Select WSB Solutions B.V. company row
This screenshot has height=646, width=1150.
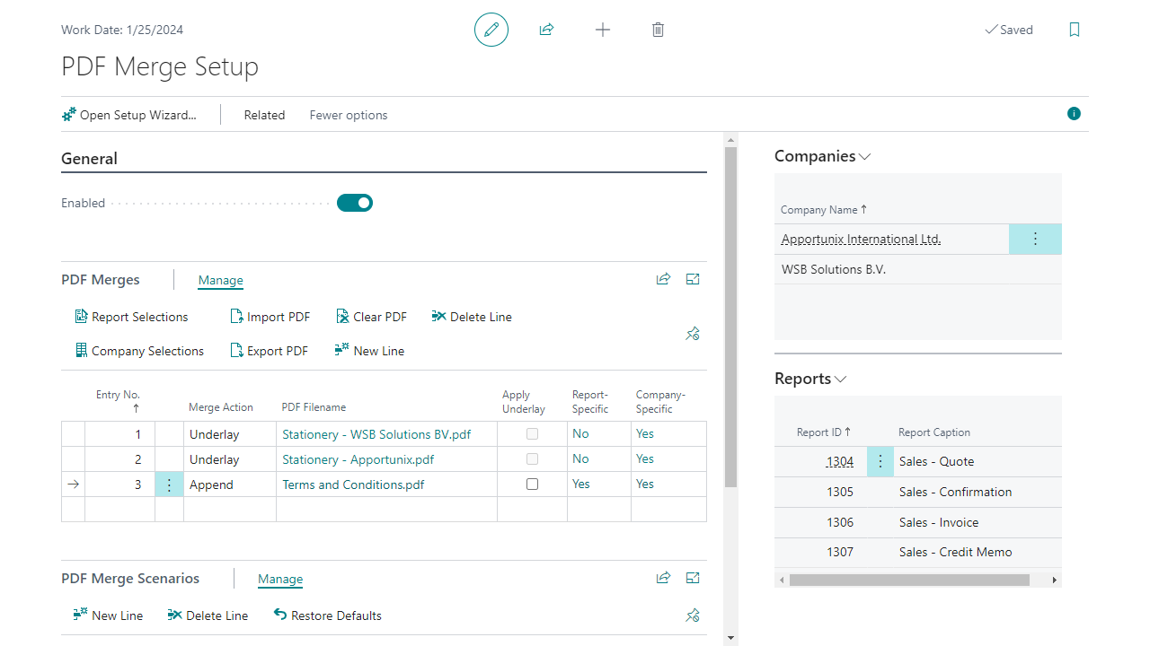pos(834,269)
